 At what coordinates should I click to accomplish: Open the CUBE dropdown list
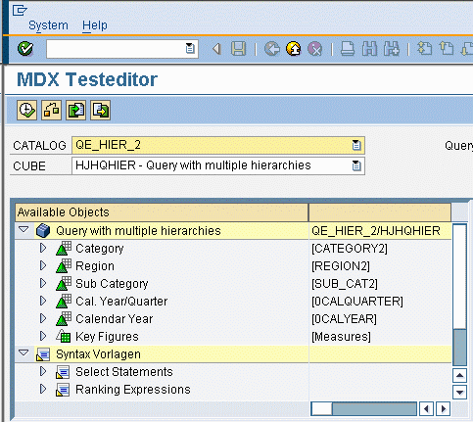coord(356,165)
